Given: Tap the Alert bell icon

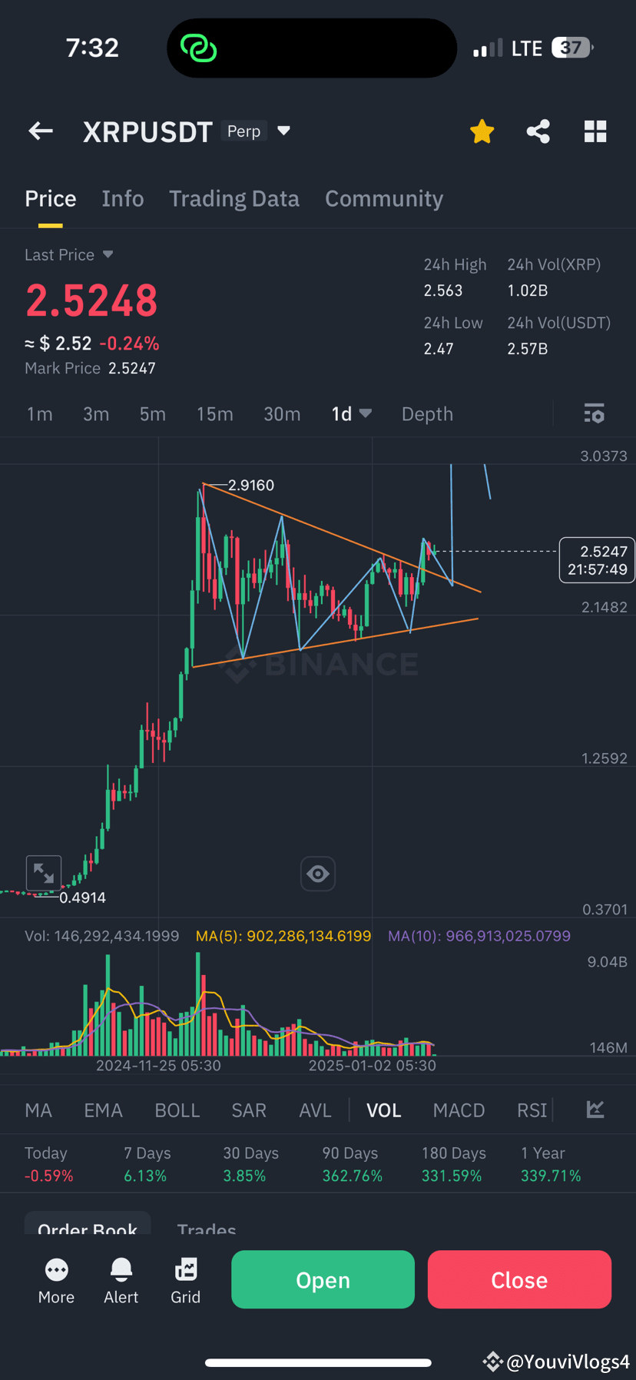Looking at the screenshot, I should click(121, 1281).
